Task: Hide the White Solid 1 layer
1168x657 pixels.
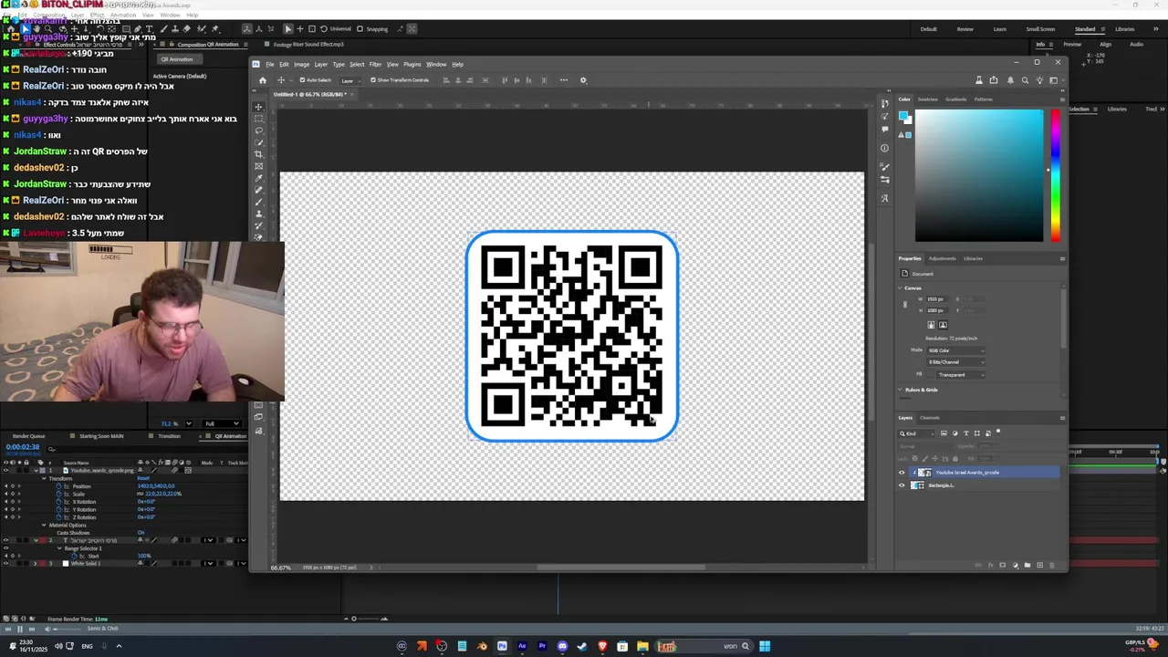Action: [5, 563]
